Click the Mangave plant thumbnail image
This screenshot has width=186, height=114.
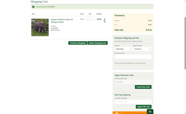40,27
